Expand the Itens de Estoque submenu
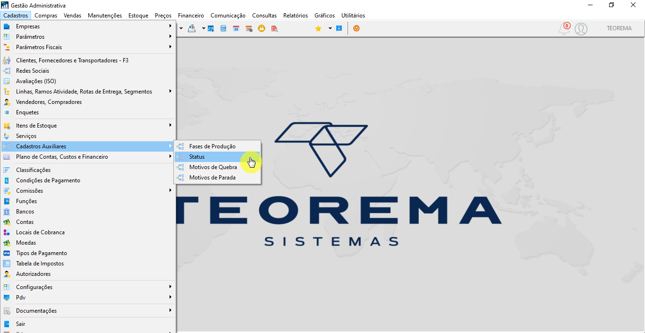Screen dimensions: 645x333 click(x=170, y=126)
